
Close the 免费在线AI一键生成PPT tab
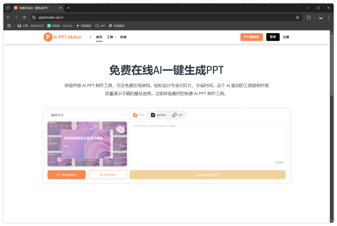click(61, 8)
